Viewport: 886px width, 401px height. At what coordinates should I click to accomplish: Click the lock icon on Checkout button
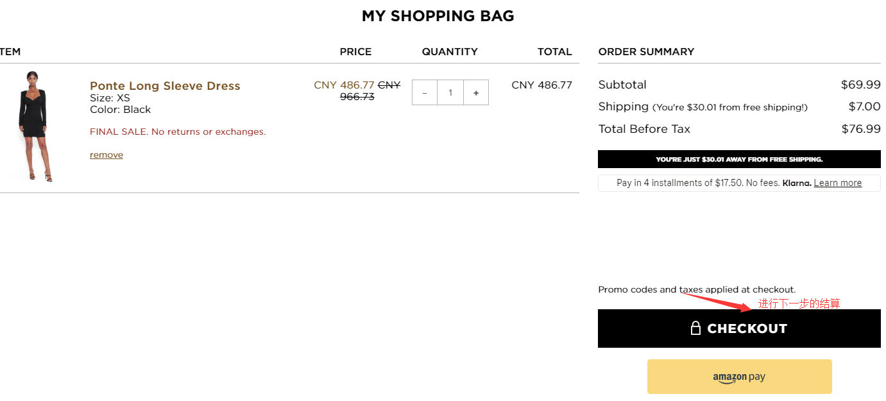click(x=695, y=328)
